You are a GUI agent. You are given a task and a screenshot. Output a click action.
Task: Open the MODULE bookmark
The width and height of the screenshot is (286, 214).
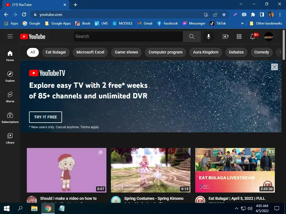(122, 23)
